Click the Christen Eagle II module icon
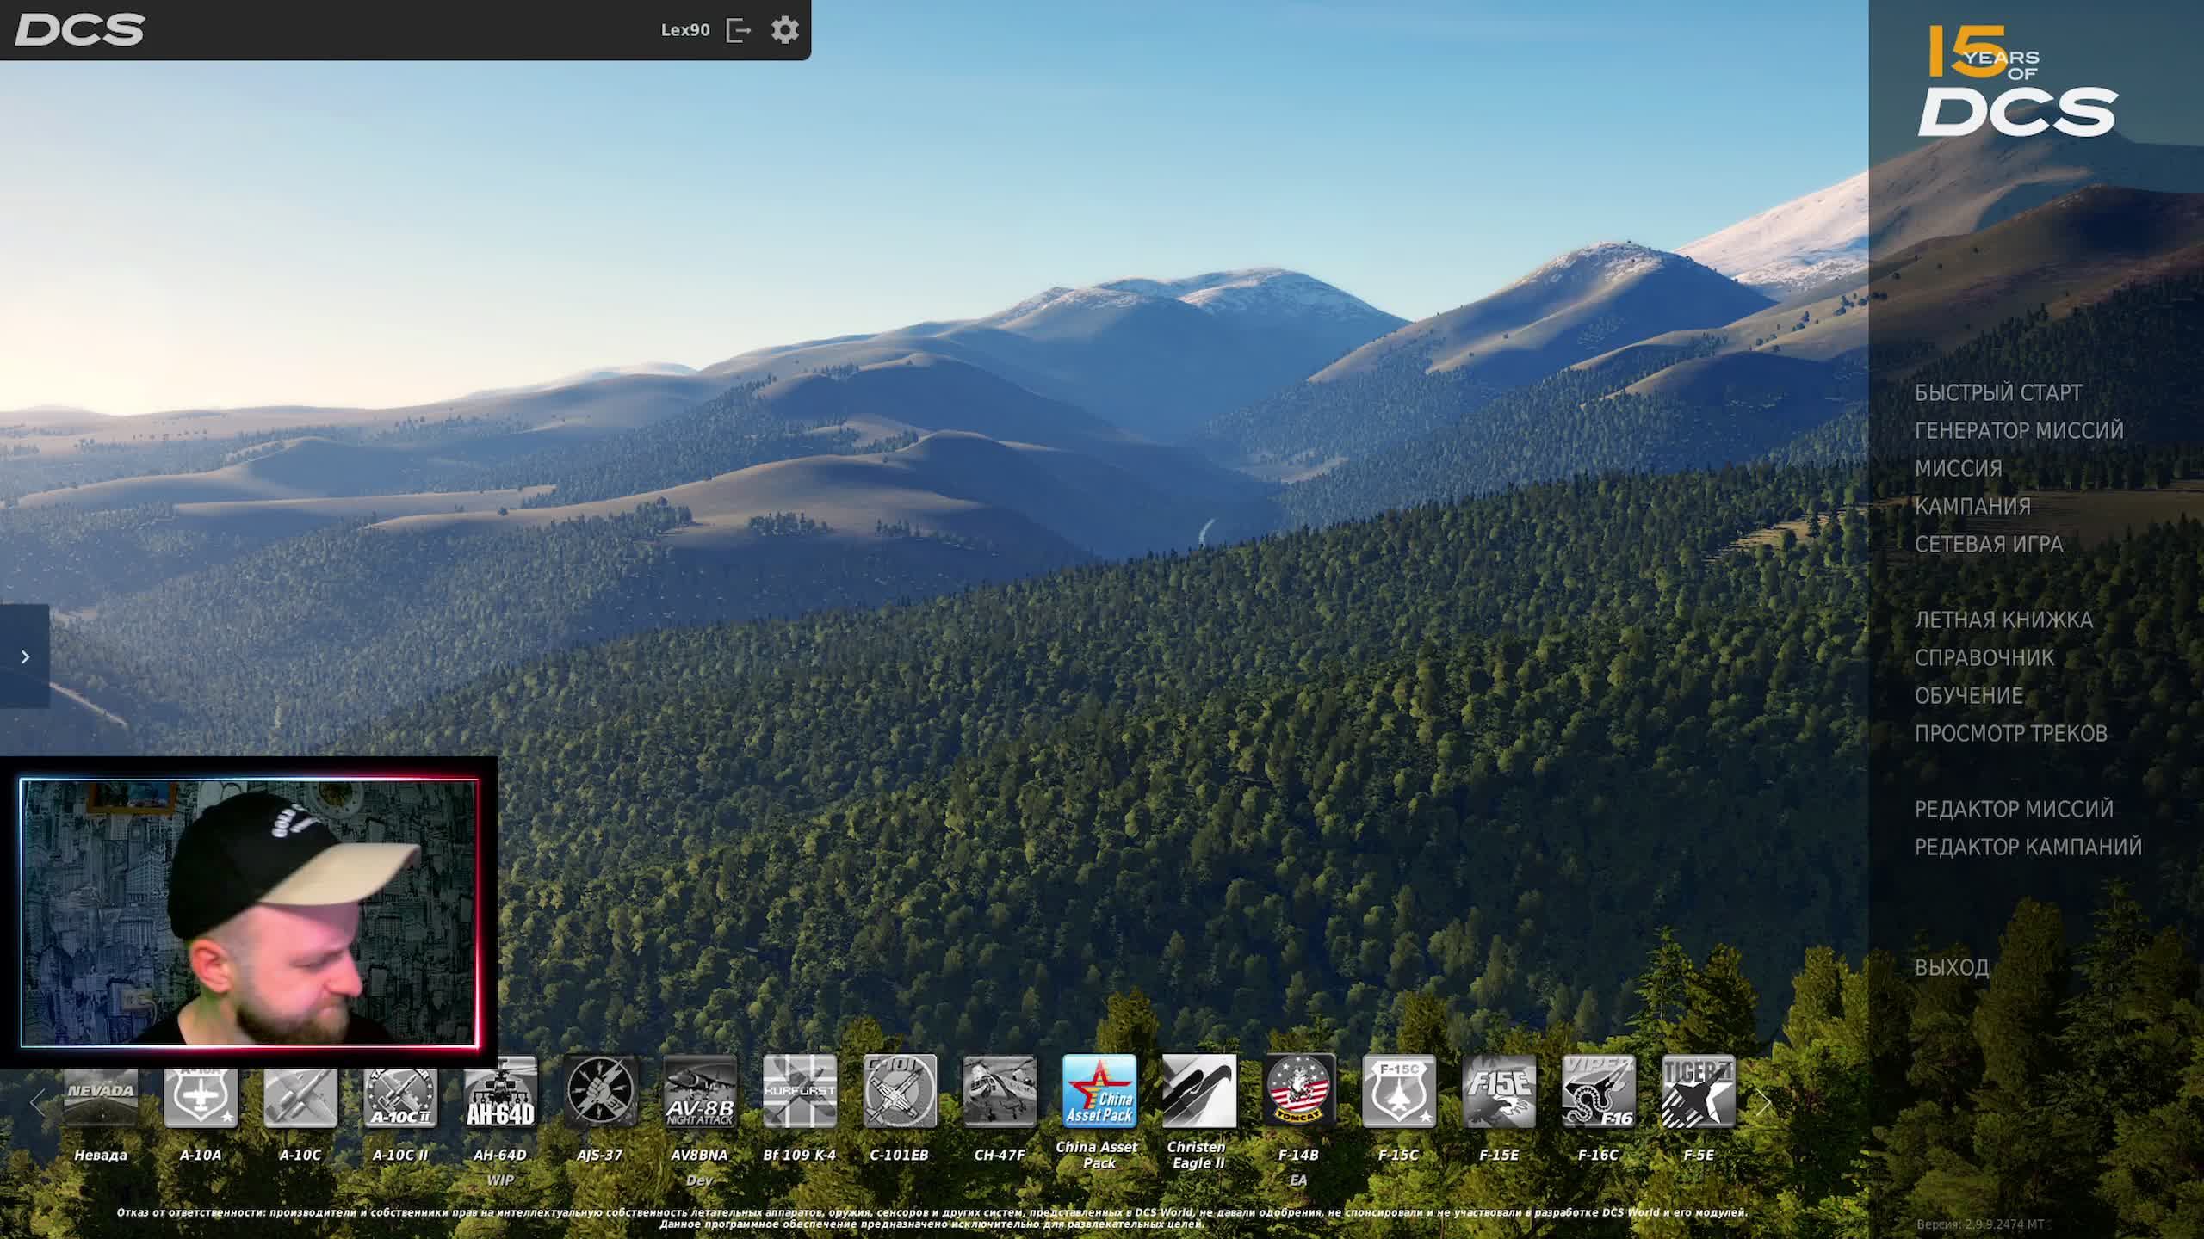Viewport: 2204px width, 1239px height. (1198, 1091)
